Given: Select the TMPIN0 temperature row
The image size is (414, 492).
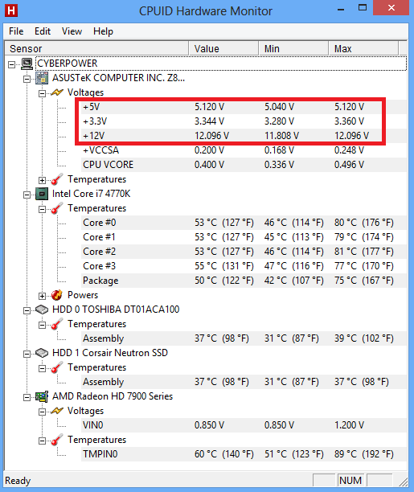Looking at the screenshot, I should coord(244,454).
